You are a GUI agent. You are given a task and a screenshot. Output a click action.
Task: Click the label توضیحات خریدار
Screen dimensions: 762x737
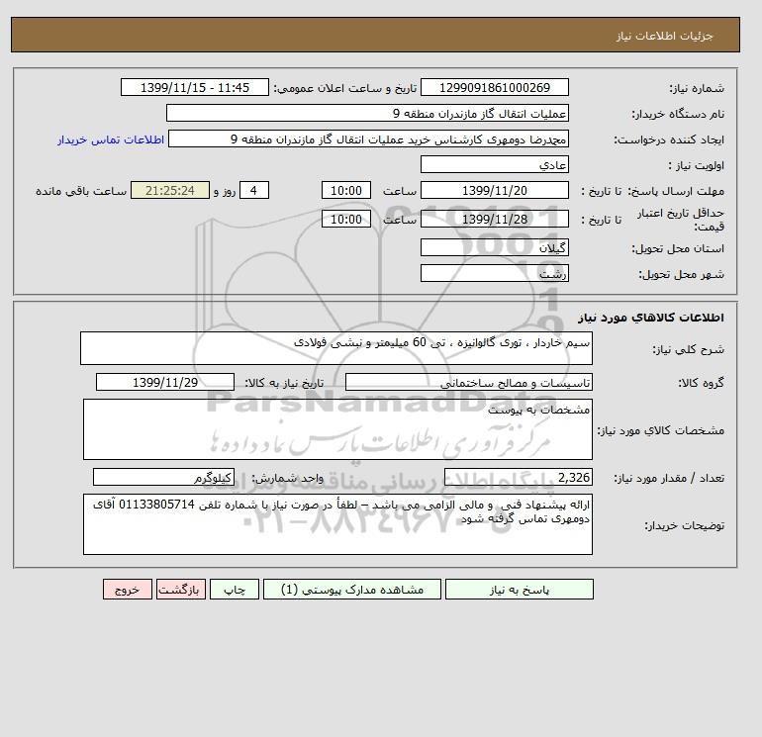click(685, 525)
